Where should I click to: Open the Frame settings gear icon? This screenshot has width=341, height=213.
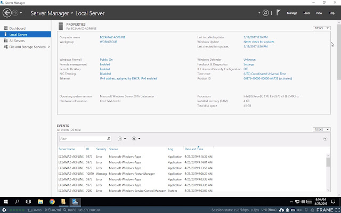coord(4,210)
